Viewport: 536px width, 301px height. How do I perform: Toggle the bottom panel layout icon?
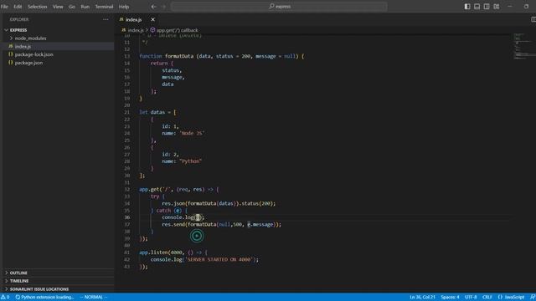[x=477, y=7]
